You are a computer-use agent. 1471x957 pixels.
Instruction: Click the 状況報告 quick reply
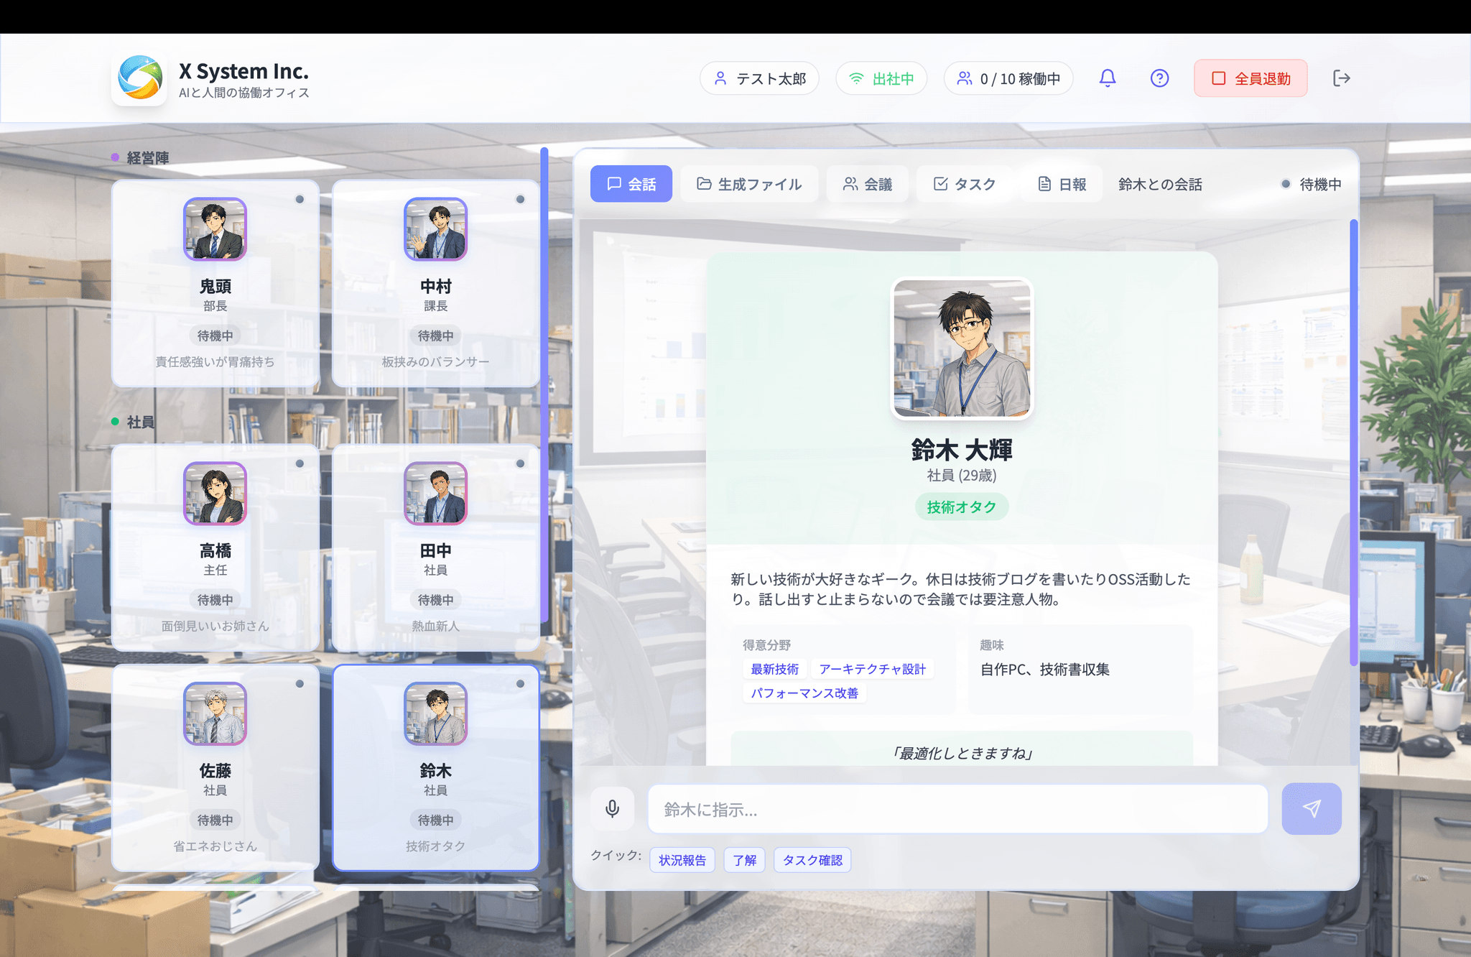click(682, 860)
